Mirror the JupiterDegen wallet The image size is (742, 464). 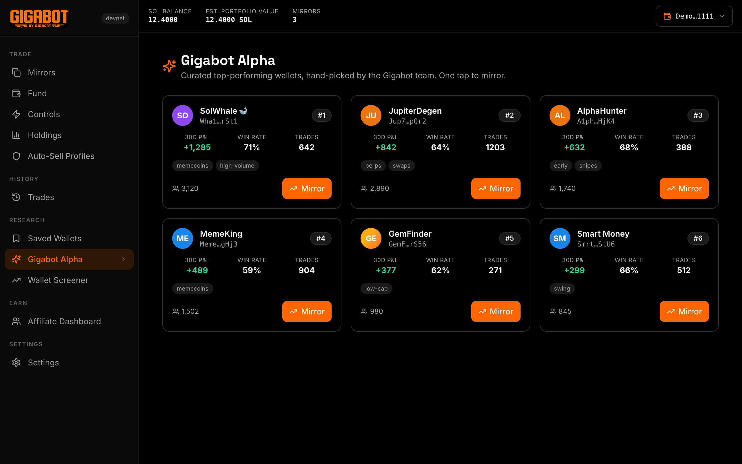coord(495,188)
